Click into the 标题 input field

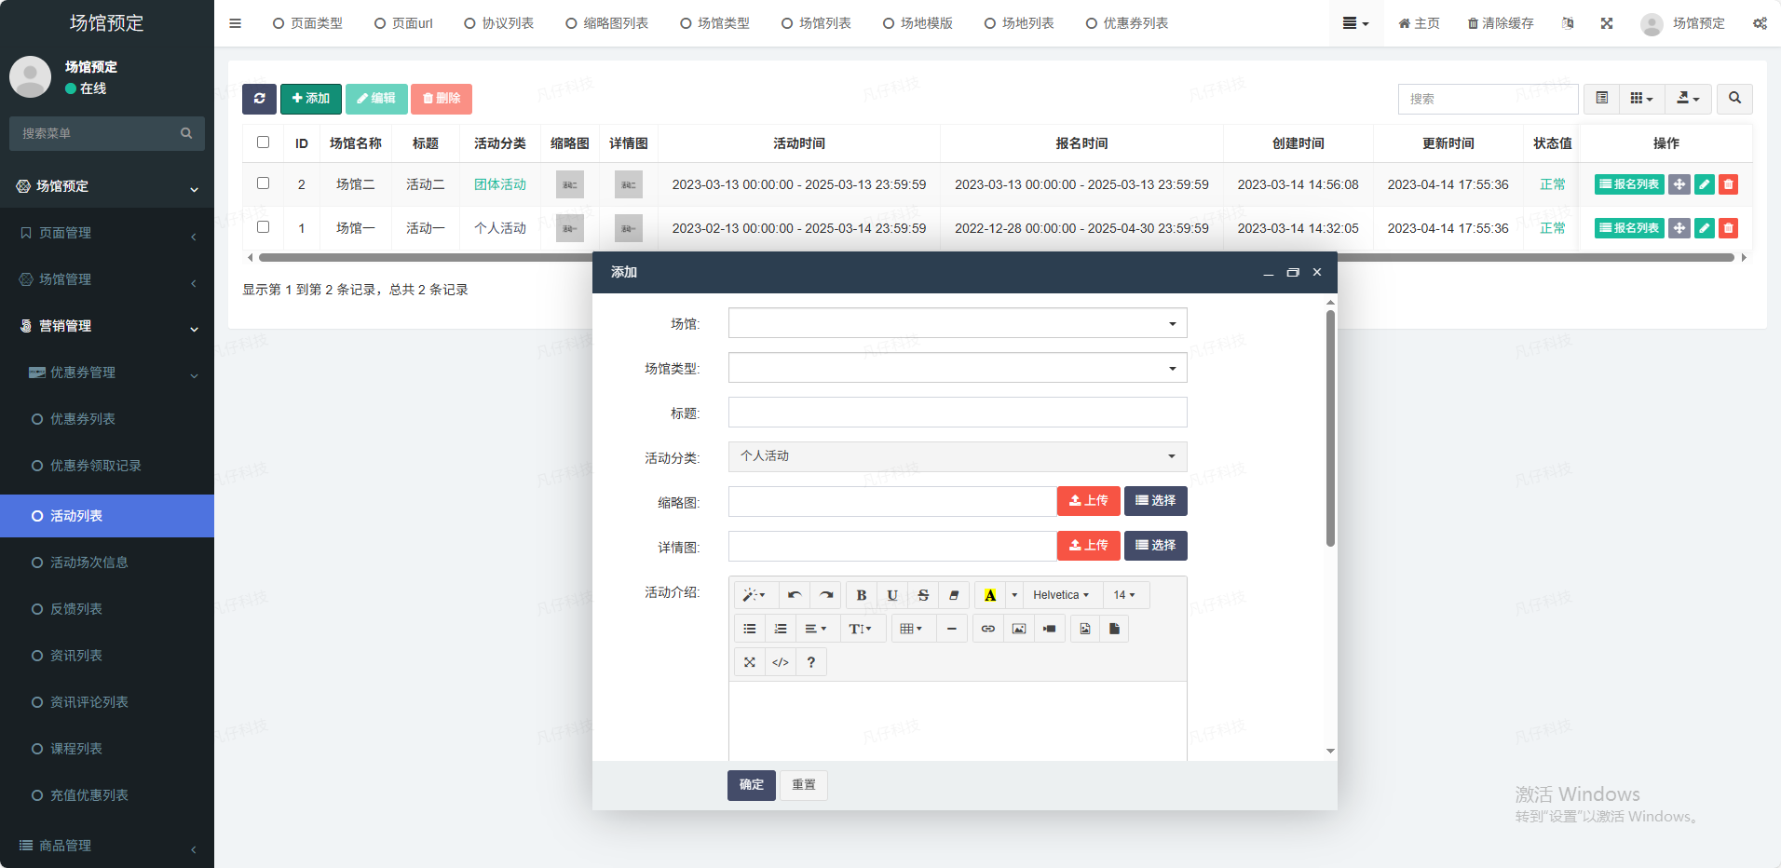point(957,413)
